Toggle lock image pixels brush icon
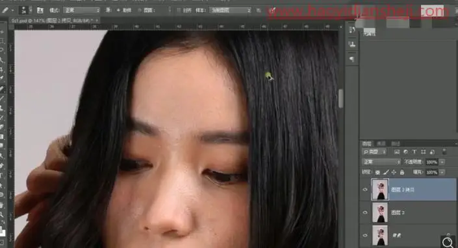Viewport: 458px width, 248px height. tap(385, 172)
